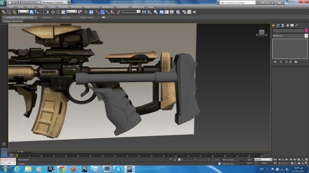This screenshot has height=173, width=309.
Task: Toggle the Set Key mode button
Action: coord(250,163)
